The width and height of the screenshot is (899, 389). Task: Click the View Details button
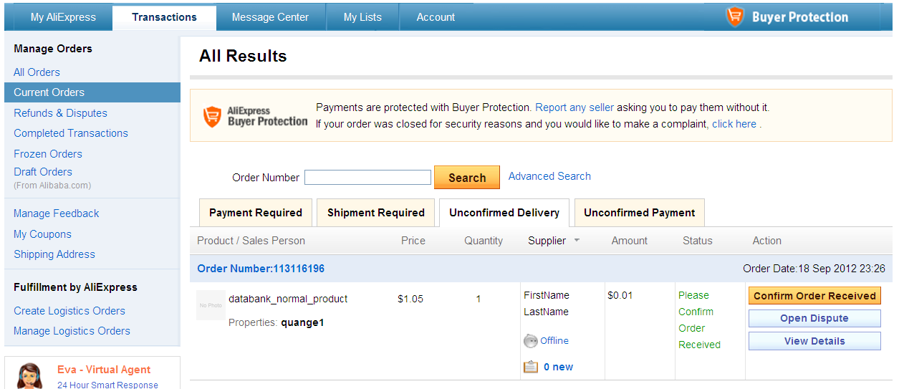(814, 342)
